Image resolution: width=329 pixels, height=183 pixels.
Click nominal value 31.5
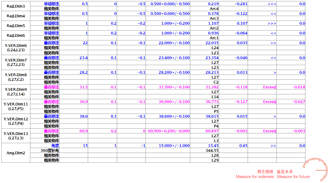coord(84,87)
